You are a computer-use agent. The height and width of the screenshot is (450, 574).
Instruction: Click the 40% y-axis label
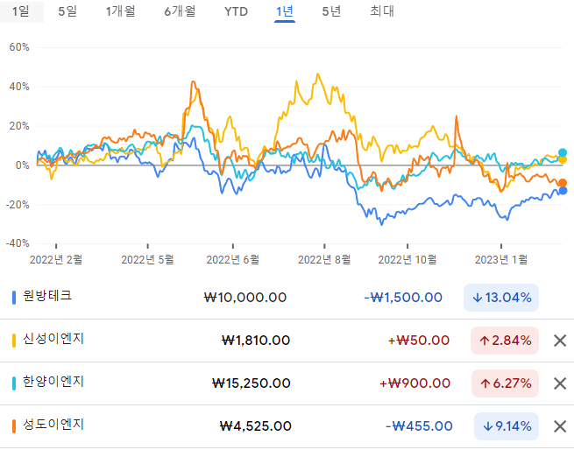[x=19, y=87]
